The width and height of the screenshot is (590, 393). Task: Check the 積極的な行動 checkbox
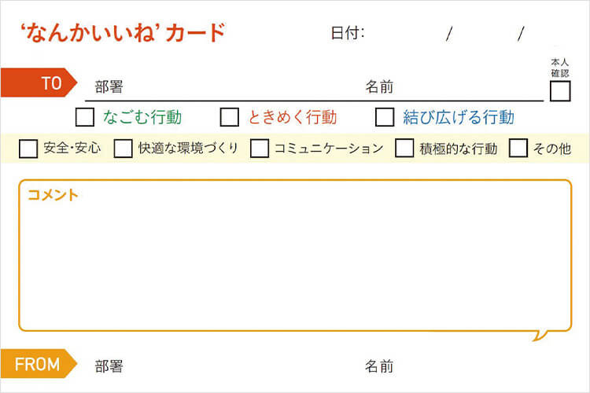coord(404,148)
